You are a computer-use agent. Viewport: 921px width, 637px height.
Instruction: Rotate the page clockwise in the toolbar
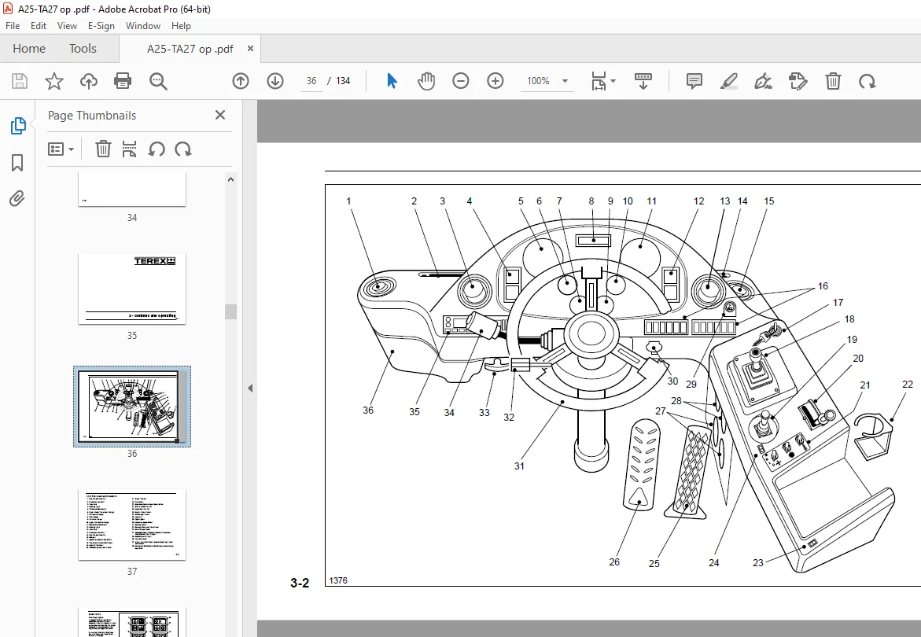pyautogui.click(x=867, y=81)
